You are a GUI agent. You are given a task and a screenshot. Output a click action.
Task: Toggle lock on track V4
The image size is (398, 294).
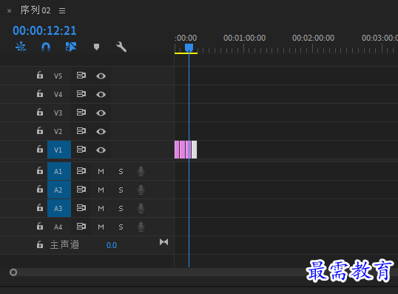tap(40, 94)
